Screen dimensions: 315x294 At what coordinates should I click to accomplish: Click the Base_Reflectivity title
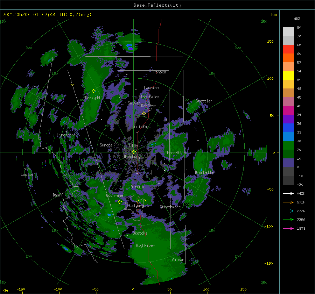click(x=157, y=5)
